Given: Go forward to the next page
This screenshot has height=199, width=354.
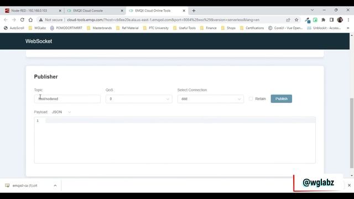Looking at the screenshot, I should (14, 20).
